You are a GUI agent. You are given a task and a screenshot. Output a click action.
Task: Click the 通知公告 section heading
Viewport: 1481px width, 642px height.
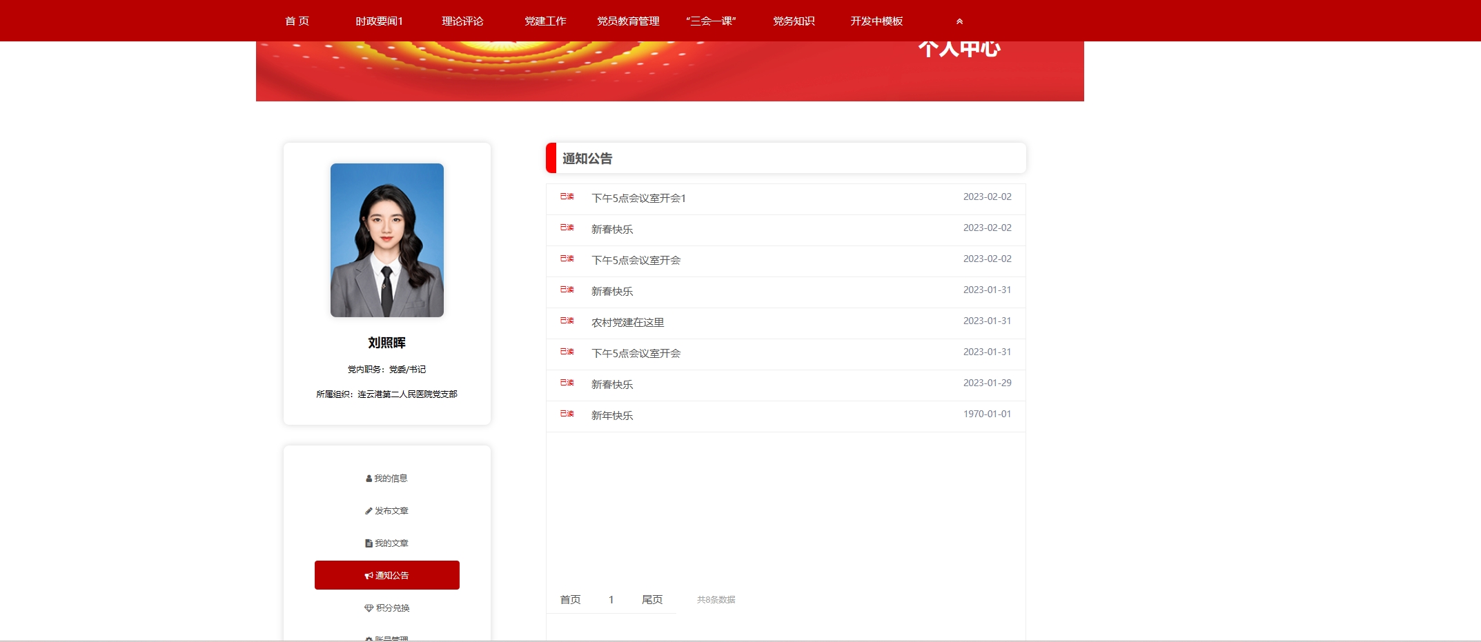(587, 159)
